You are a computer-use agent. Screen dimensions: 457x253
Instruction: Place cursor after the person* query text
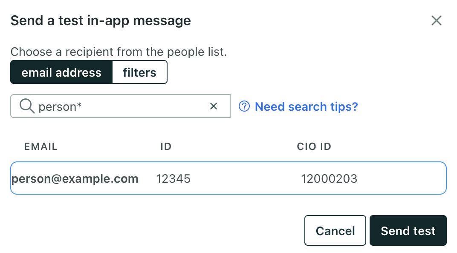pyautogui.click(x=82, y=106)
